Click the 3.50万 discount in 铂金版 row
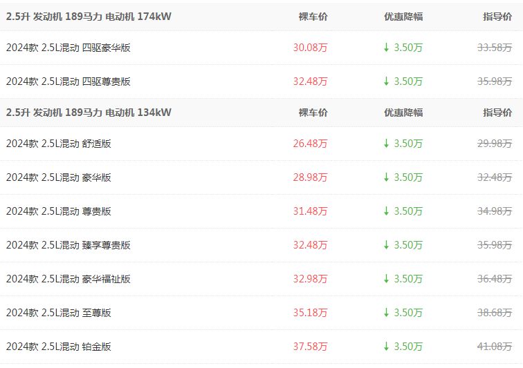This screenshot has height=368, width=523. [403, 347]
